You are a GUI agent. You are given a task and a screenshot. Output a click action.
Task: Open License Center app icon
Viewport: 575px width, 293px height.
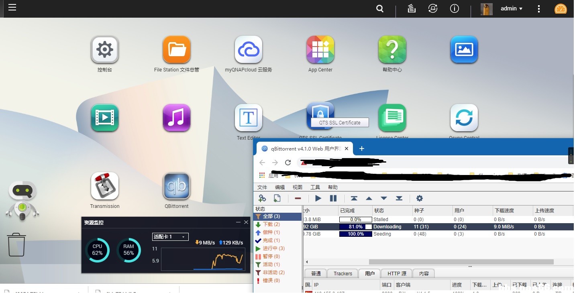click(392, 118)
